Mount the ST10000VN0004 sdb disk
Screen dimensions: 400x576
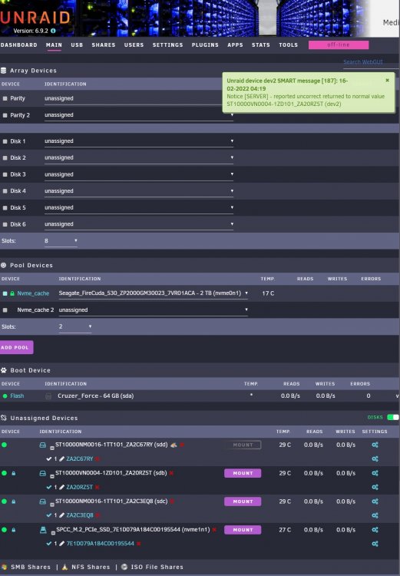point(243,473)
